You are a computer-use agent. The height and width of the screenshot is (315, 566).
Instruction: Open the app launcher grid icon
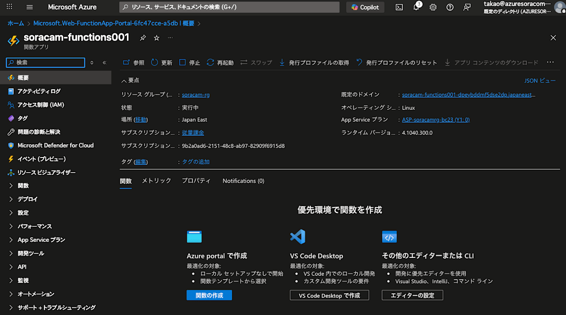point(9,7)
